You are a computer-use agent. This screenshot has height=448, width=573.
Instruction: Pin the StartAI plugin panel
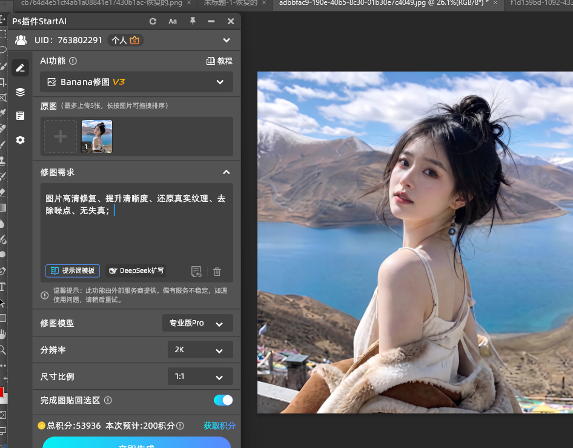193,21
